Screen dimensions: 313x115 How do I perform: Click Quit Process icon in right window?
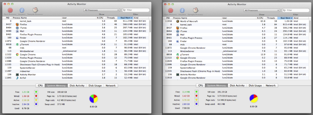[x=170, y=10]
